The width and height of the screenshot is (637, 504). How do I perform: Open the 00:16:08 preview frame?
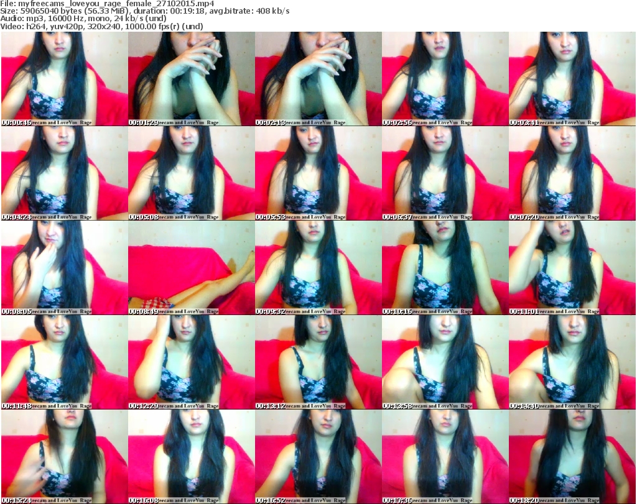[x=192, y=457]
